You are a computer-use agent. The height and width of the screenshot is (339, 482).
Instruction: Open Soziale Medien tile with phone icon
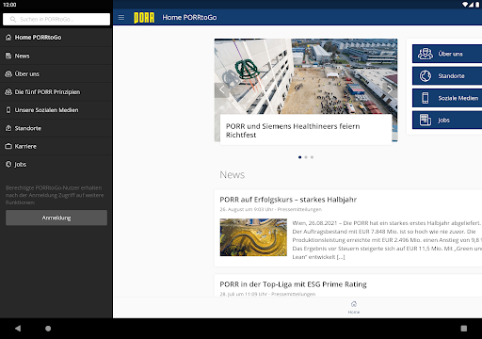pyautogui.click(x=447, y=98)
